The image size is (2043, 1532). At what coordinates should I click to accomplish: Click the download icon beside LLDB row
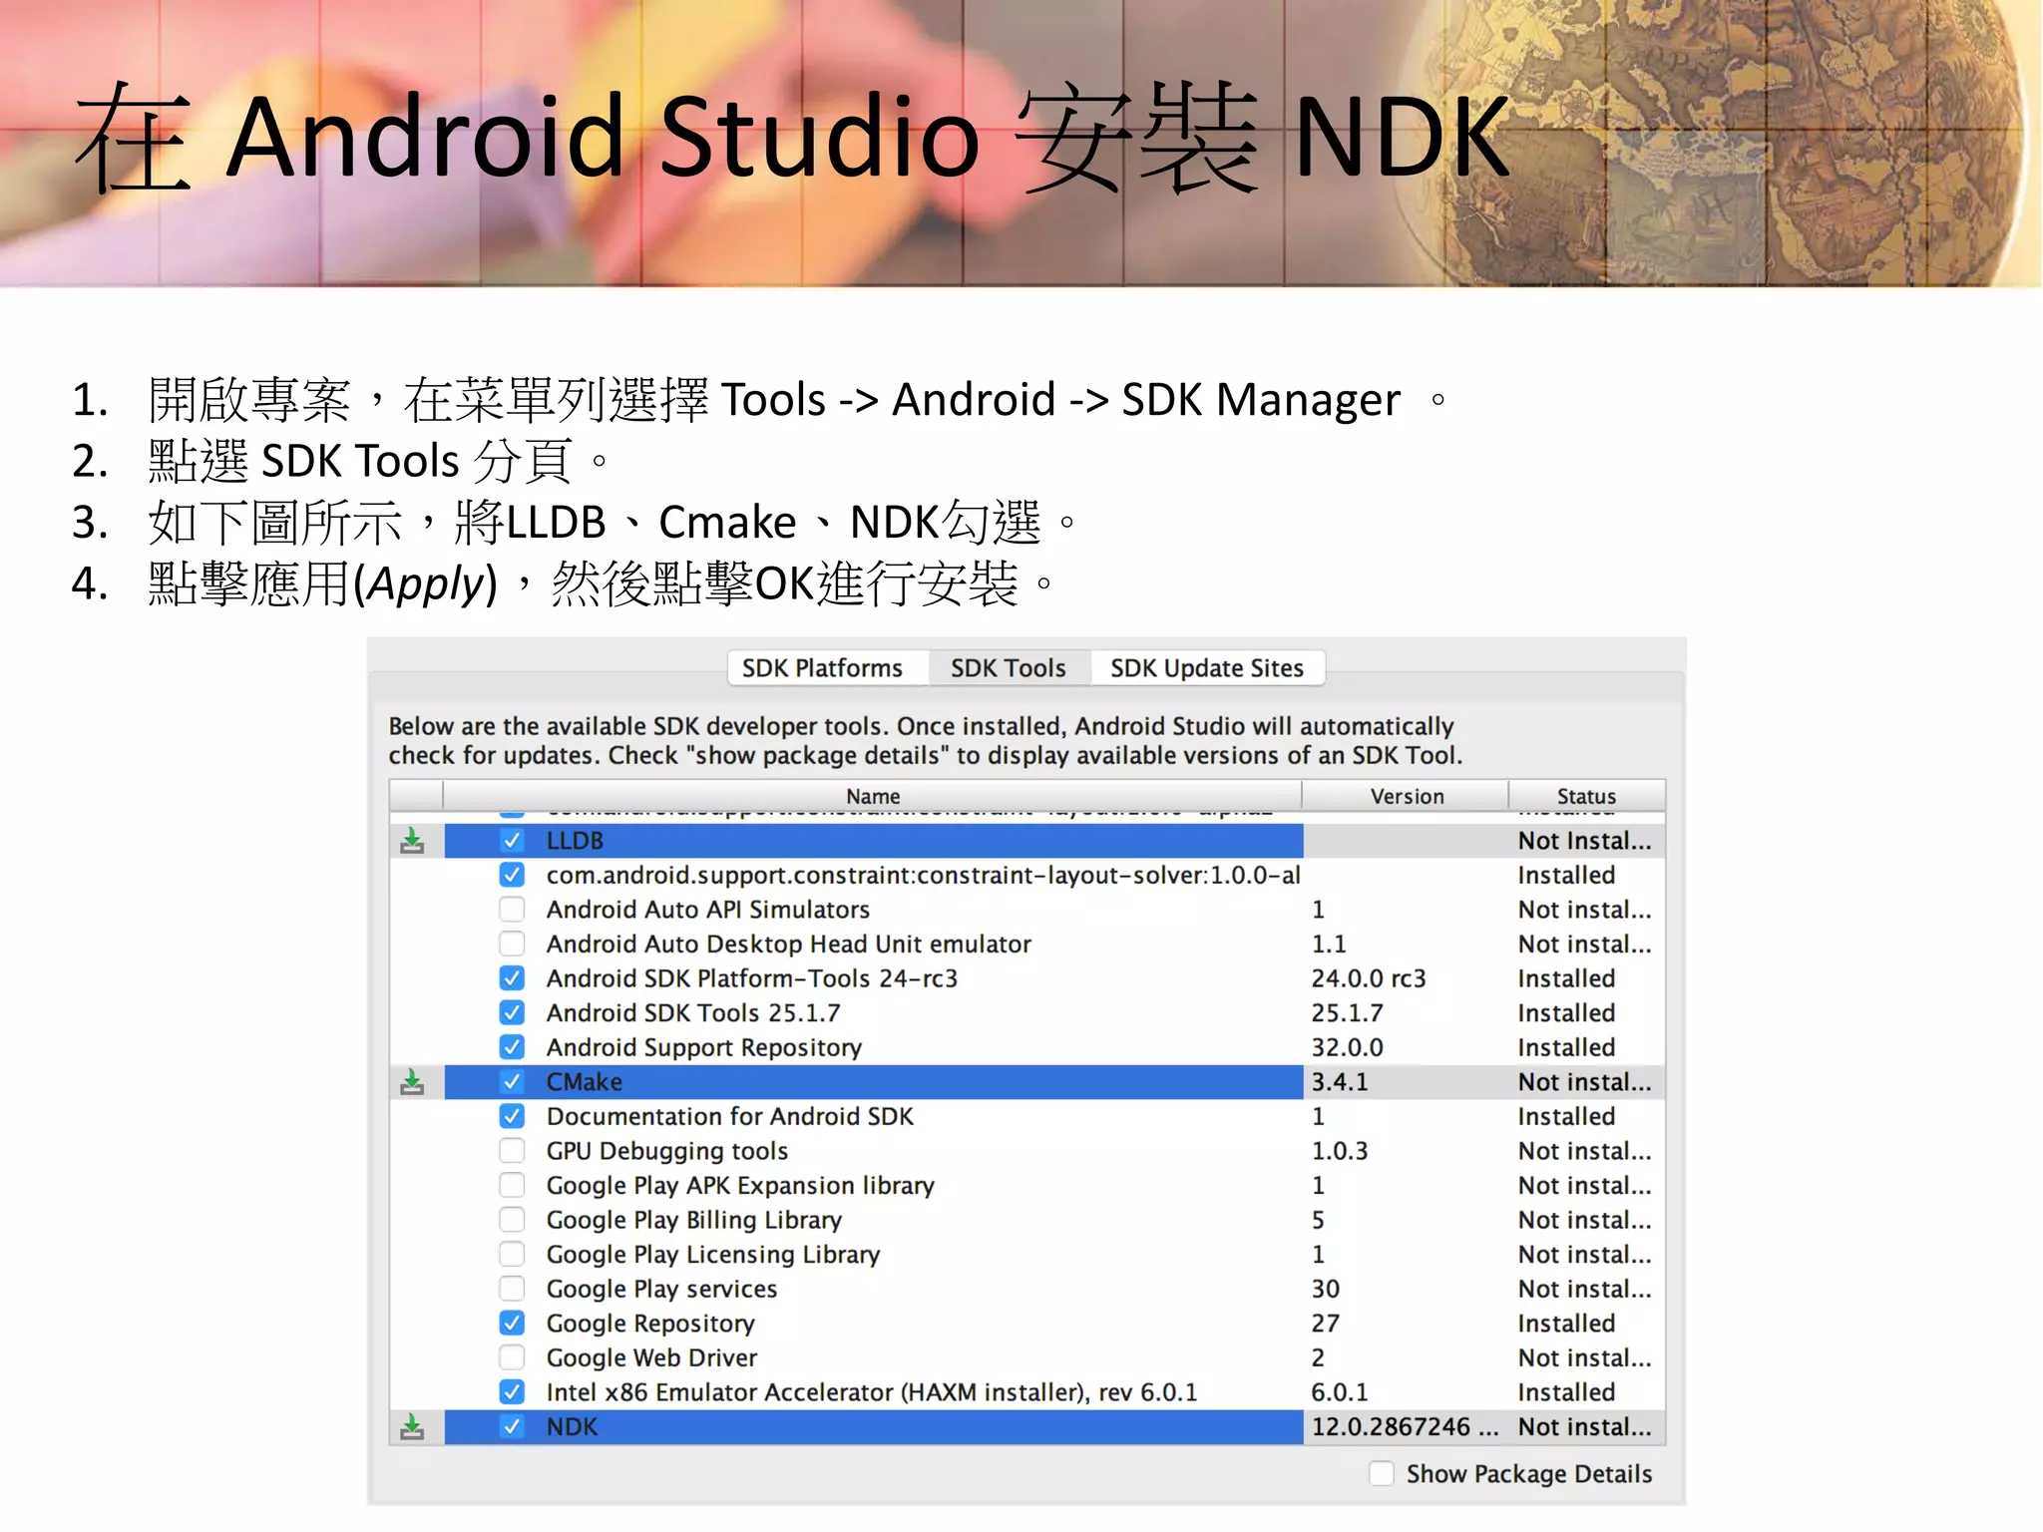pyautogui.click(x=412, y=841)
